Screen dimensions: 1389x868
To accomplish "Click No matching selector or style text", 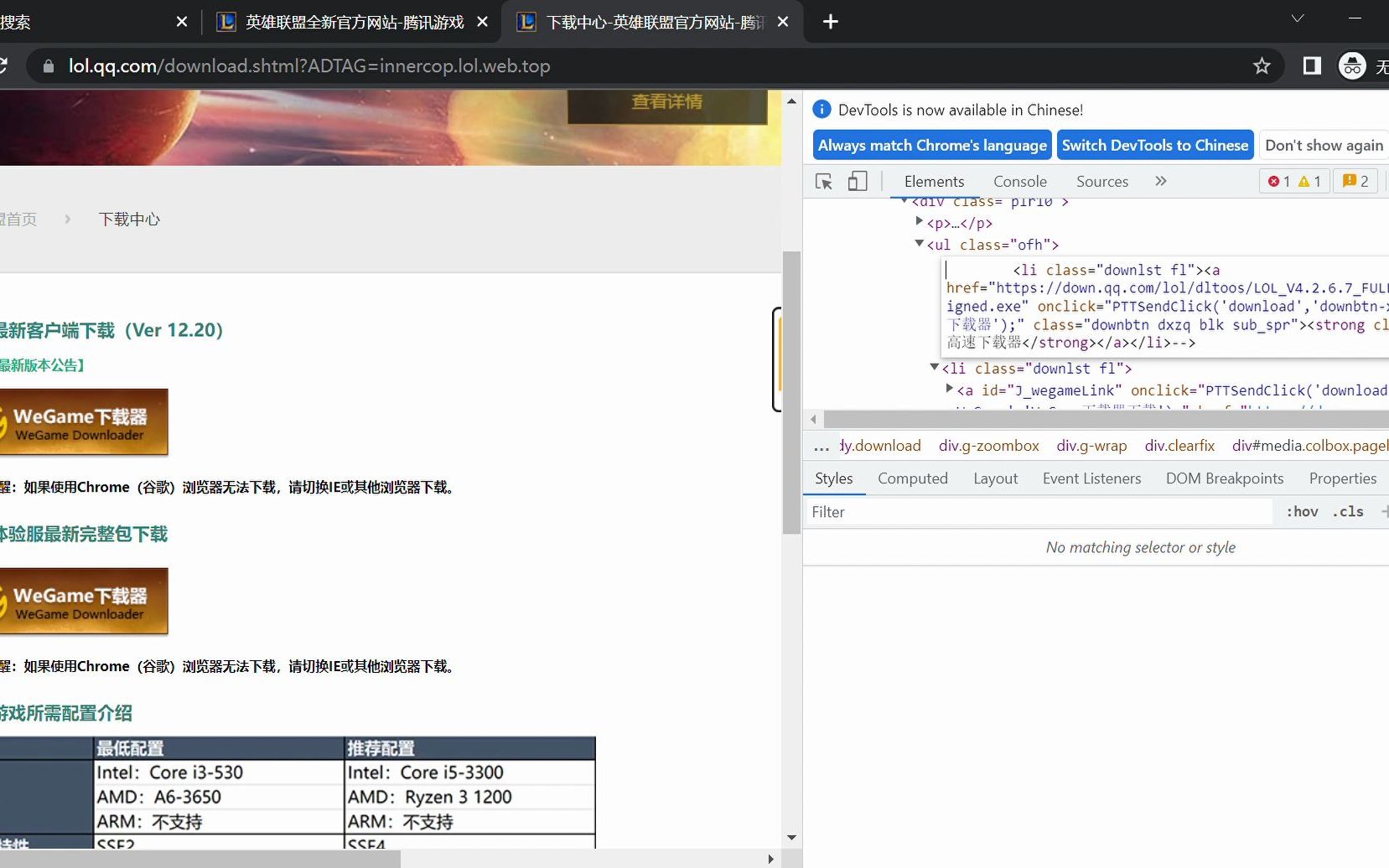I will 1140,547.
